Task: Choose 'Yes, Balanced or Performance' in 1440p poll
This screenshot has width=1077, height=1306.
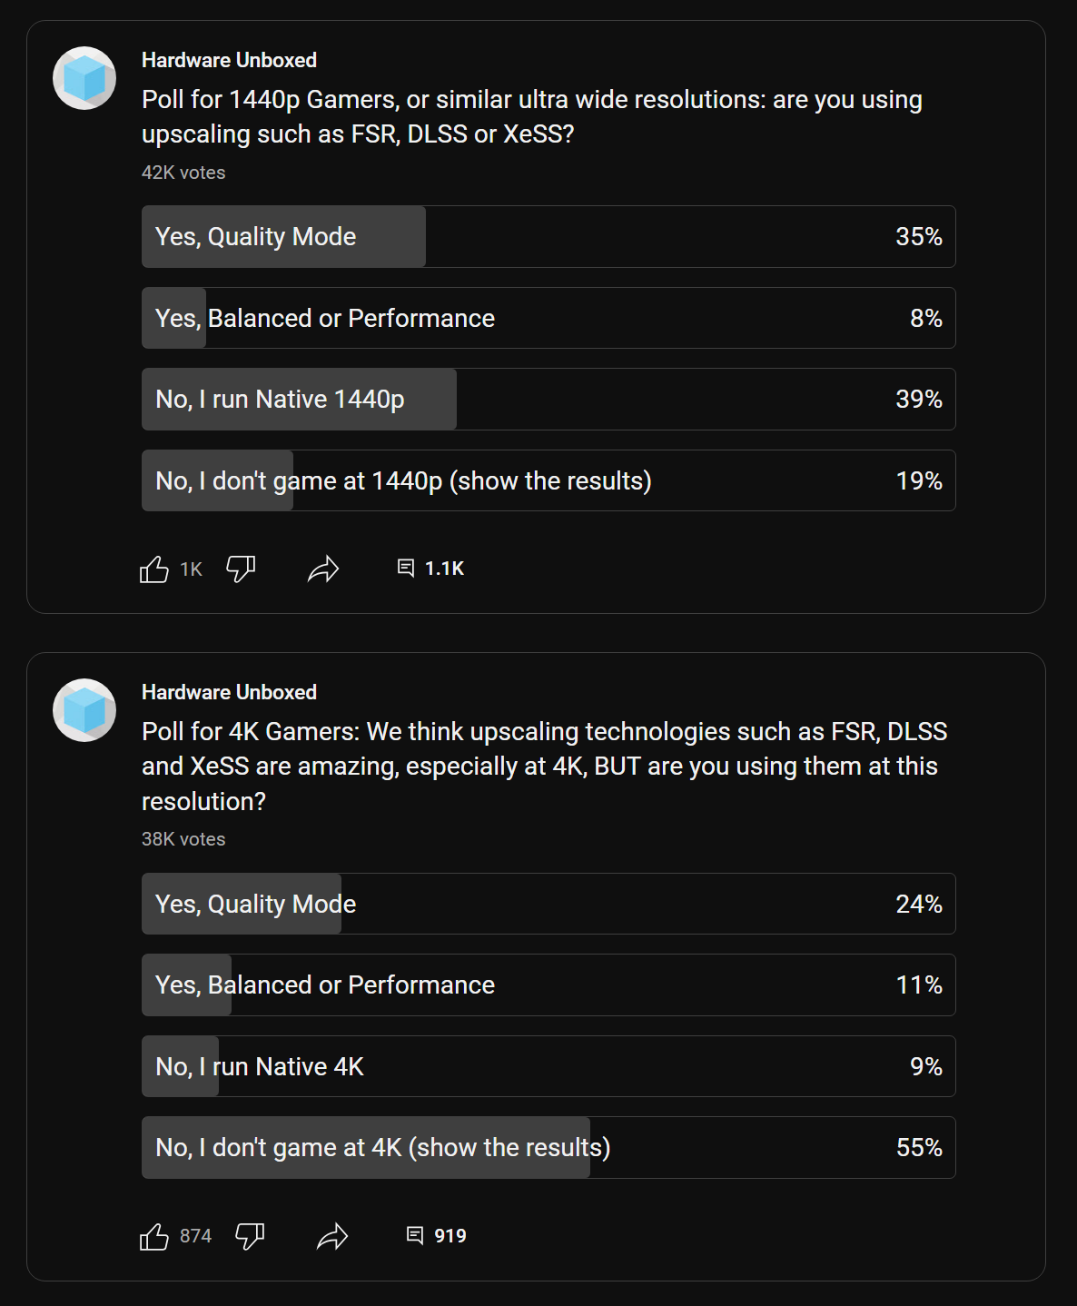Action: [x=548, y=318]
